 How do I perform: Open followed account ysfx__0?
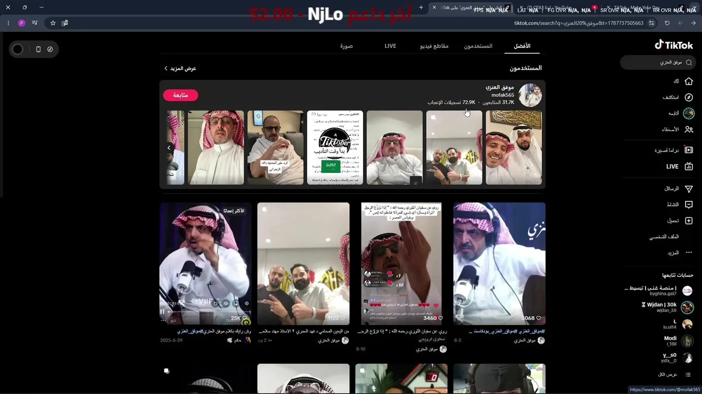677,358
